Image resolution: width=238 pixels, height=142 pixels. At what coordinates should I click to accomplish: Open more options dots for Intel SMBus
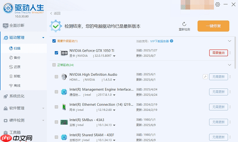(230, 122)
